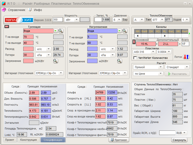Click the Нагреваемая fluid Вода field

(102, 31)
